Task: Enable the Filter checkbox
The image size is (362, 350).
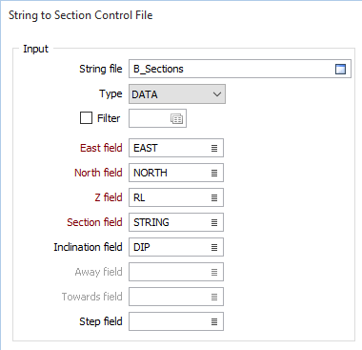Action: click(86, 118)
